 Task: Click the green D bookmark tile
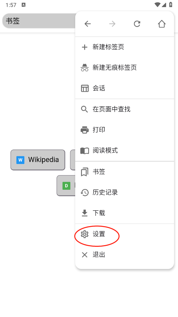click(x=66, y=186)
